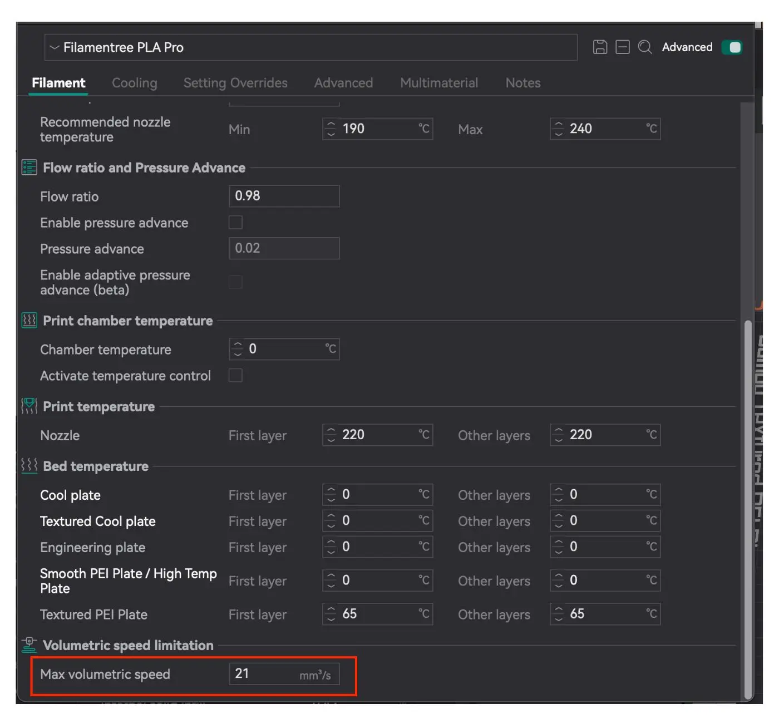779x728 pixels.
Task: Click recommended nozzle Min temperature field
Action: point(378,129)
